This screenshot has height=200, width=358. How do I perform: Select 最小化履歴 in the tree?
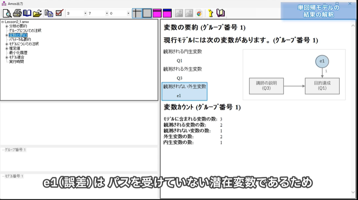tap(18, 53)
